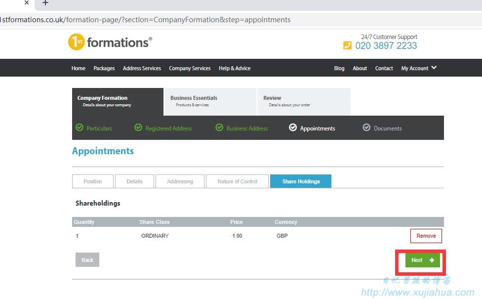Open the Packages menu

[x=104, y=68]
